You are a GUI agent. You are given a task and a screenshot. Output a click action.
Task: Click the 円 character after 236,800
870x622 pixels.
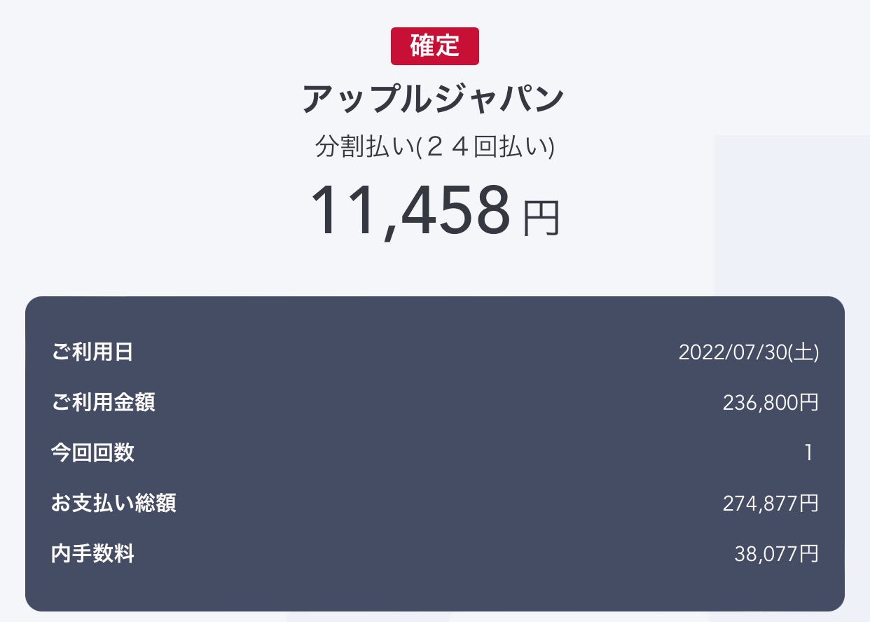(x=809, y=403)
